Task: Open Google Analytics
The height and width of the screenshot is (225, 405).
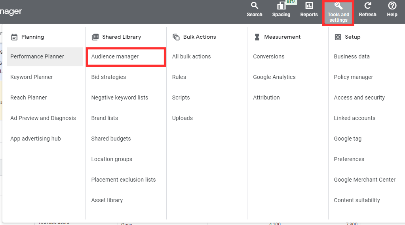Action: tap(274, 77)
